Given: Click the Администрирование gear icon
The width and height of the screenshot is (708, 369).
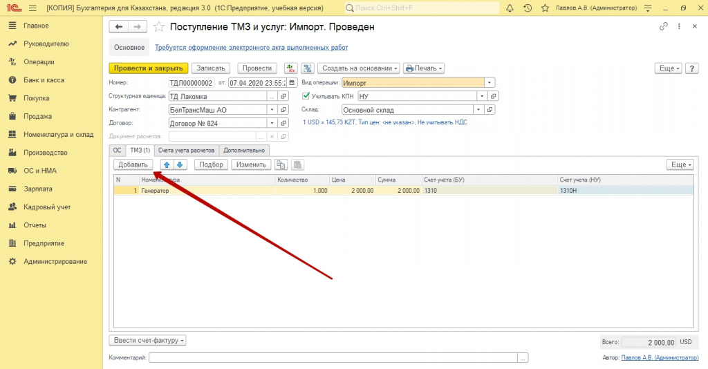Looking at the screenshot, I should point(12,261).
